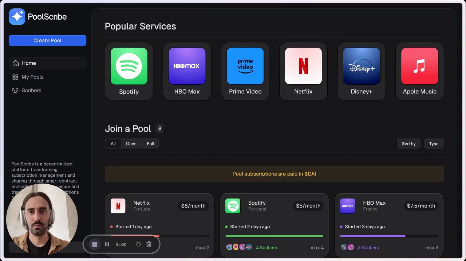Image resolution: width=466 pixels, height=261 pixels.
Task: Click the 2 Scribers link on HBO Max pool
Action: pos(368,248)
